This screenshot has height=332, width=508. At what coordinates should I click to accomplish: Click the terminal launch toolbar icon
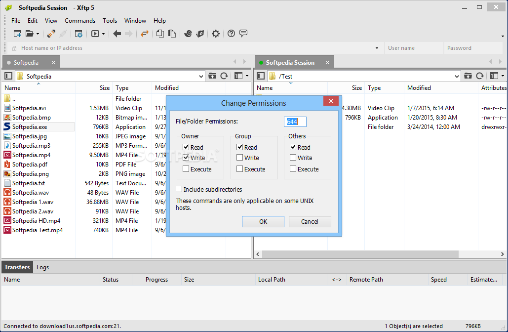[95, 34]
